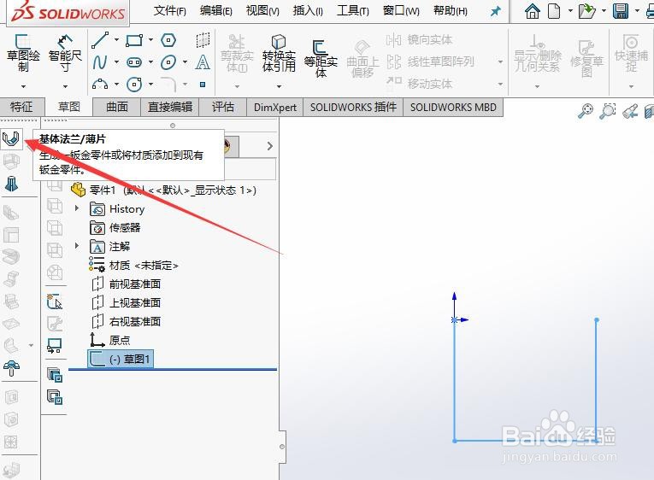This screenshot has height=480, width=654.
Task: Select the Text (A) sketch tool
Action: 203,62
